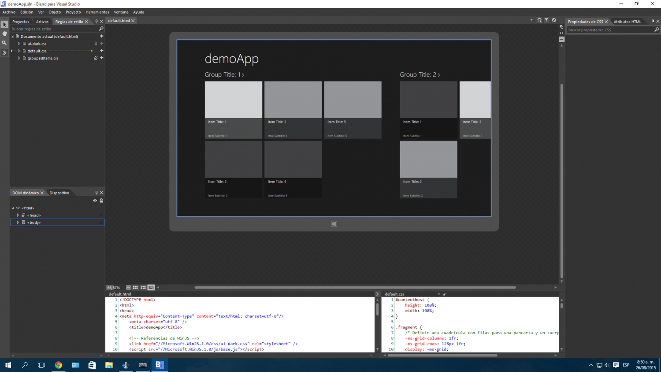Expand the ui-dark.css node
The height and width of the screenshot is (372, 661).
click(x=19, y=44)
